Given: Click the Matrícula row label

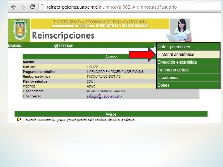Looking at the screenshot, I should pyautogui.click(x=30, y=67).
